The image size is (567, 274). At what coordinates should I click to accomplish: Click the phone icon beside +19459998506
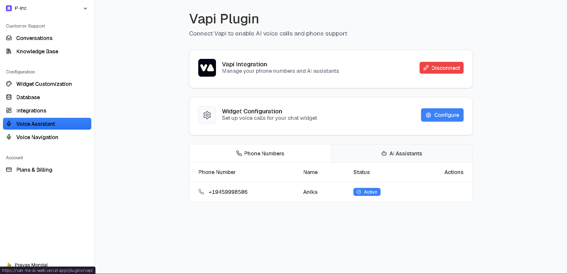click(201, 192)
